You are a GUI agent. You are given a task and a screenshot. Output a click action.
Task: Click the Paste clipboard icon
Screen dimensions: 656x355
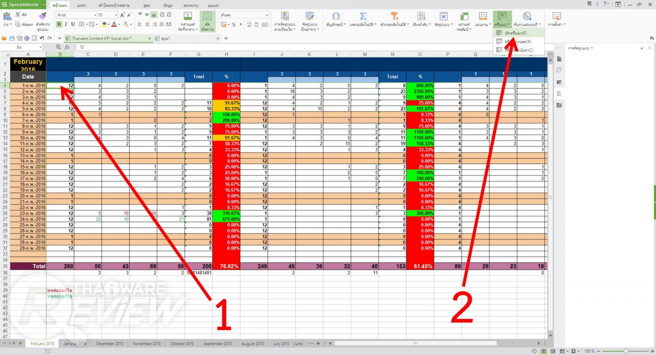tap(7, 17)
